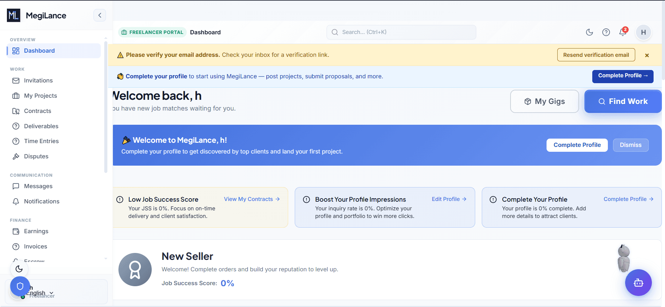Follow the Edit Profile link
The width and height of the screenshot is (665, 307).
tap(449, 199)
